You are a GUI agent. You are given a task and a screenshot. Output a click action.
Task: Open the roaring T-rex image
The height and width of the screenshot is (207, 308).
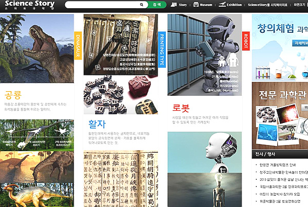click(37, 48)
